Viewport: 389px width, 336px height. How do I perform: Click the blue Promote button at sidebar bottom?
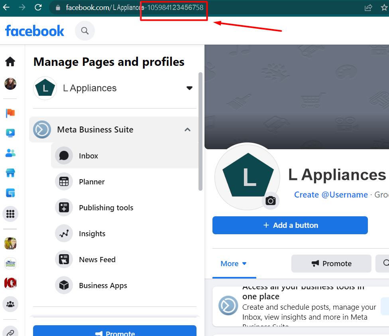115,331
